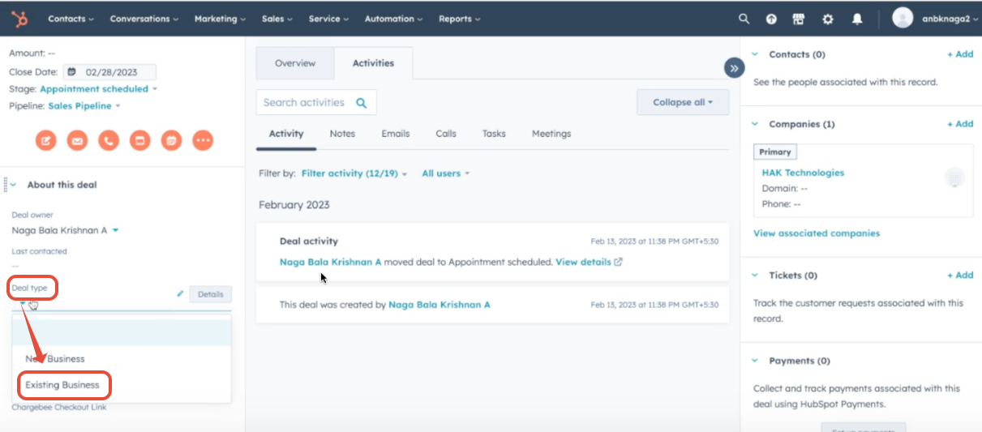Collapse the About this deal section

(14, 185)
